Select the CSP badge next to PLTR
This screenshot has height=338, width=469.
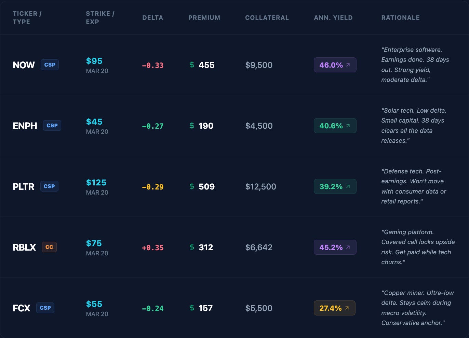click(x=49, y=186)
